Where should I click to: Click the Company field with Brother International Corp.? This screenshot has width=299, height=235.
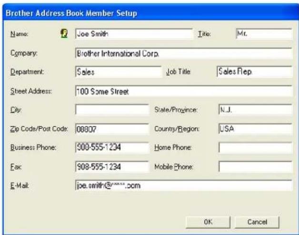[184, 54]
